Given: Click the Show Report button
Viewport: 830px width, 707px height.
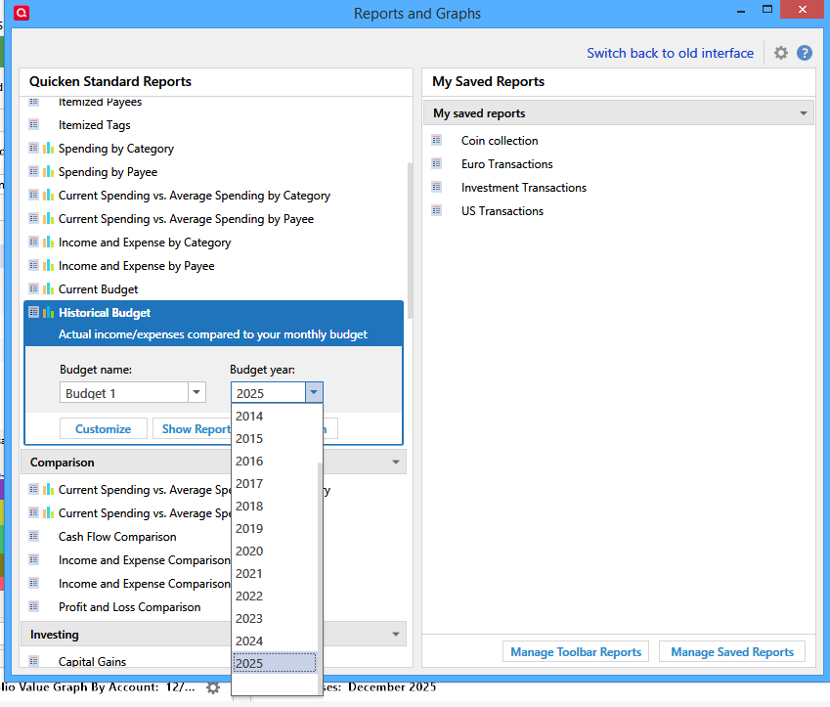Looking at the screenshot, I should (x=193, y=428).
